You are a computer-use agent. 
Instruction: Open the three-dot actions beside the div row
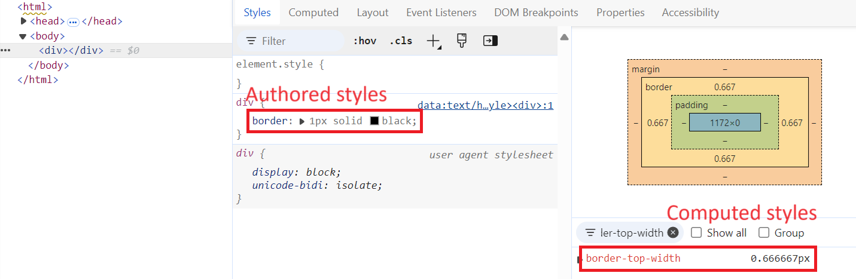pyautogui.click(x=5, y=50)
